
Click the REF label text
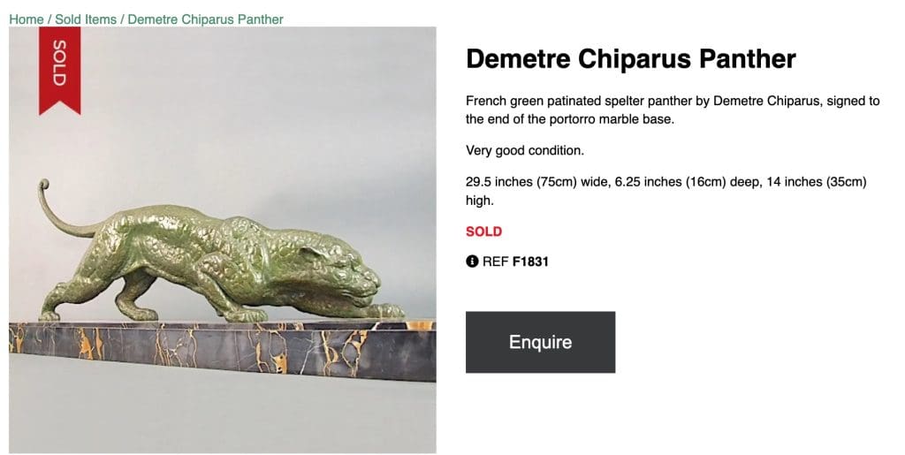495,262
